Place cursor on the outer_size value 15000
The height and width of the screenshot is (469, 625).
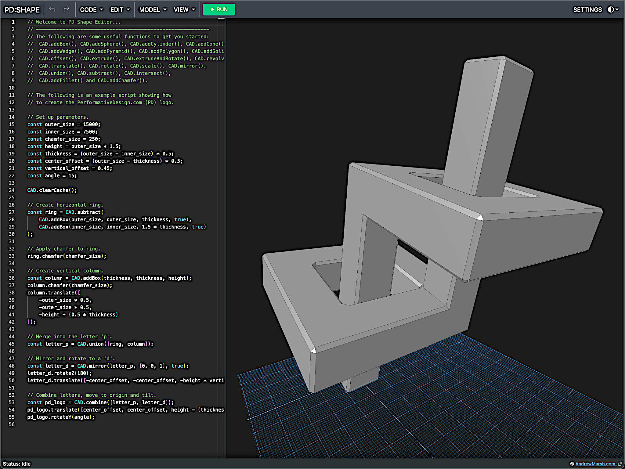tap(91, 124)
